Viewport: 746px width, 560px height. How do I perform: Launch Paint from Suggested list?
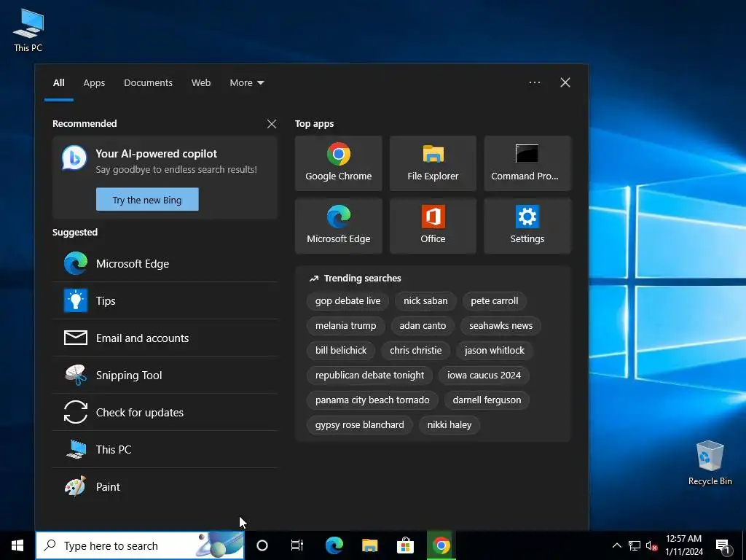pos(165,486)
